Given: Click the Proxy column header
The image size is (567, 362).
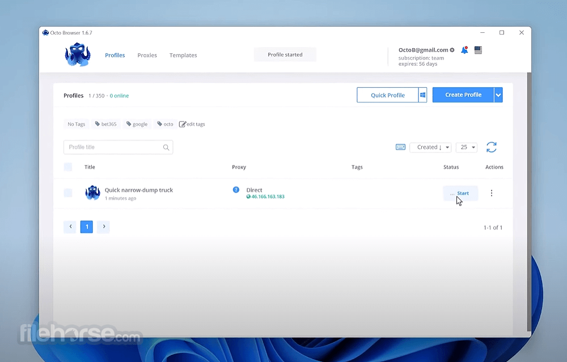Looking at the screenshot, I should click(239, 167).
